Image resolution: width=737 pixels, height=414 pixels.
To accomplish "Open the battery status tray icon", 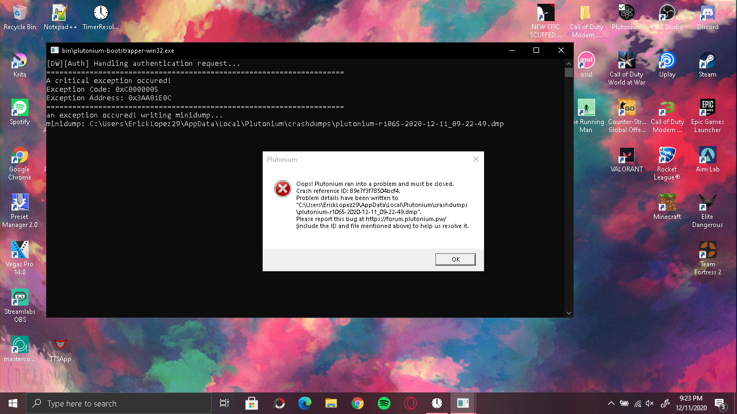I will [624, 403].
